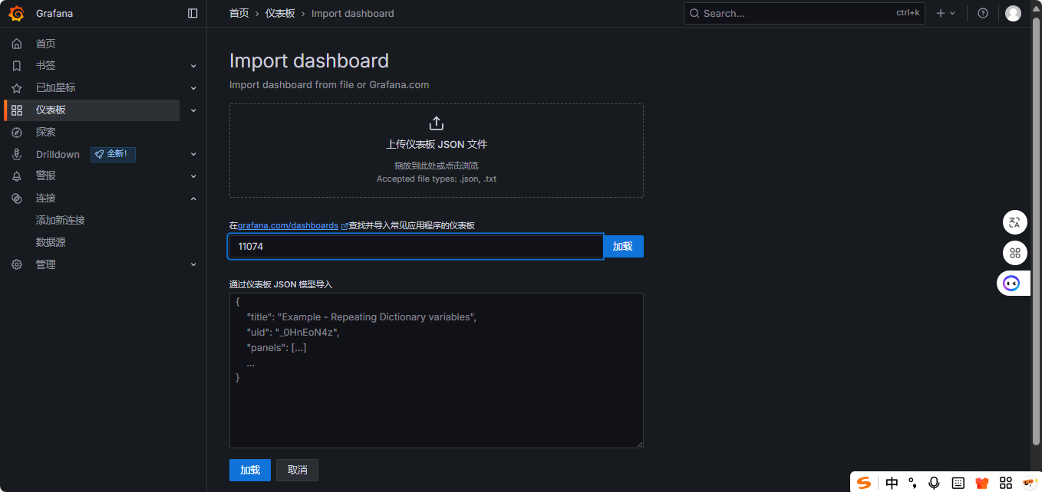
Task: Open the grafana.com/dashboards link
Action: tap(288, 225)
